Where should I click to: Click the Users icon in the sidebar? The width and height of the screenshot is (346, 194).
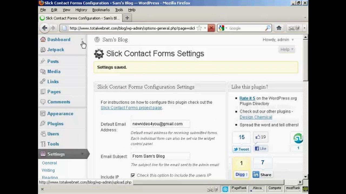(x=43, y=134)
